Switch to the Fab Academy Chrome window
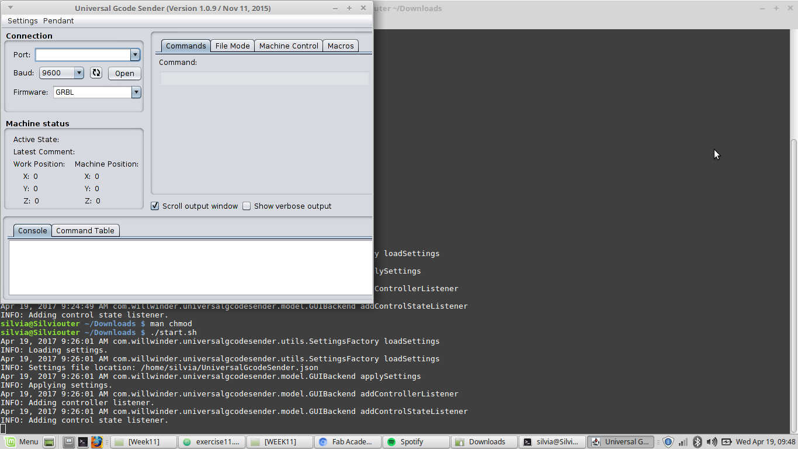Screen dimensions: 798x449 (x=348, y=442)
